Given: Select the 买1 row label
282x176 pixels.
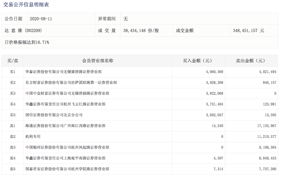Looking at the screenshot, I should click(13, 72).
